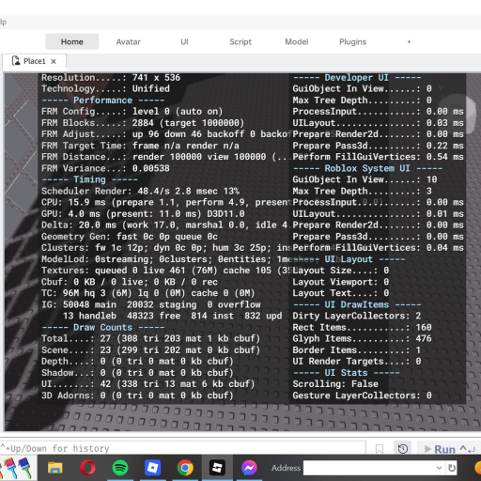Click the Address bar refresh icon
This screenshot has height=481, width=481.
pos(452,468)
